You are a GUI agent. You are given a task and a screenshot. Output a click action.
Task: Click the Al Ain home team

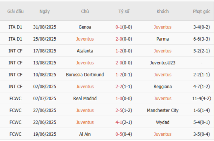click(x=85, y=134)
